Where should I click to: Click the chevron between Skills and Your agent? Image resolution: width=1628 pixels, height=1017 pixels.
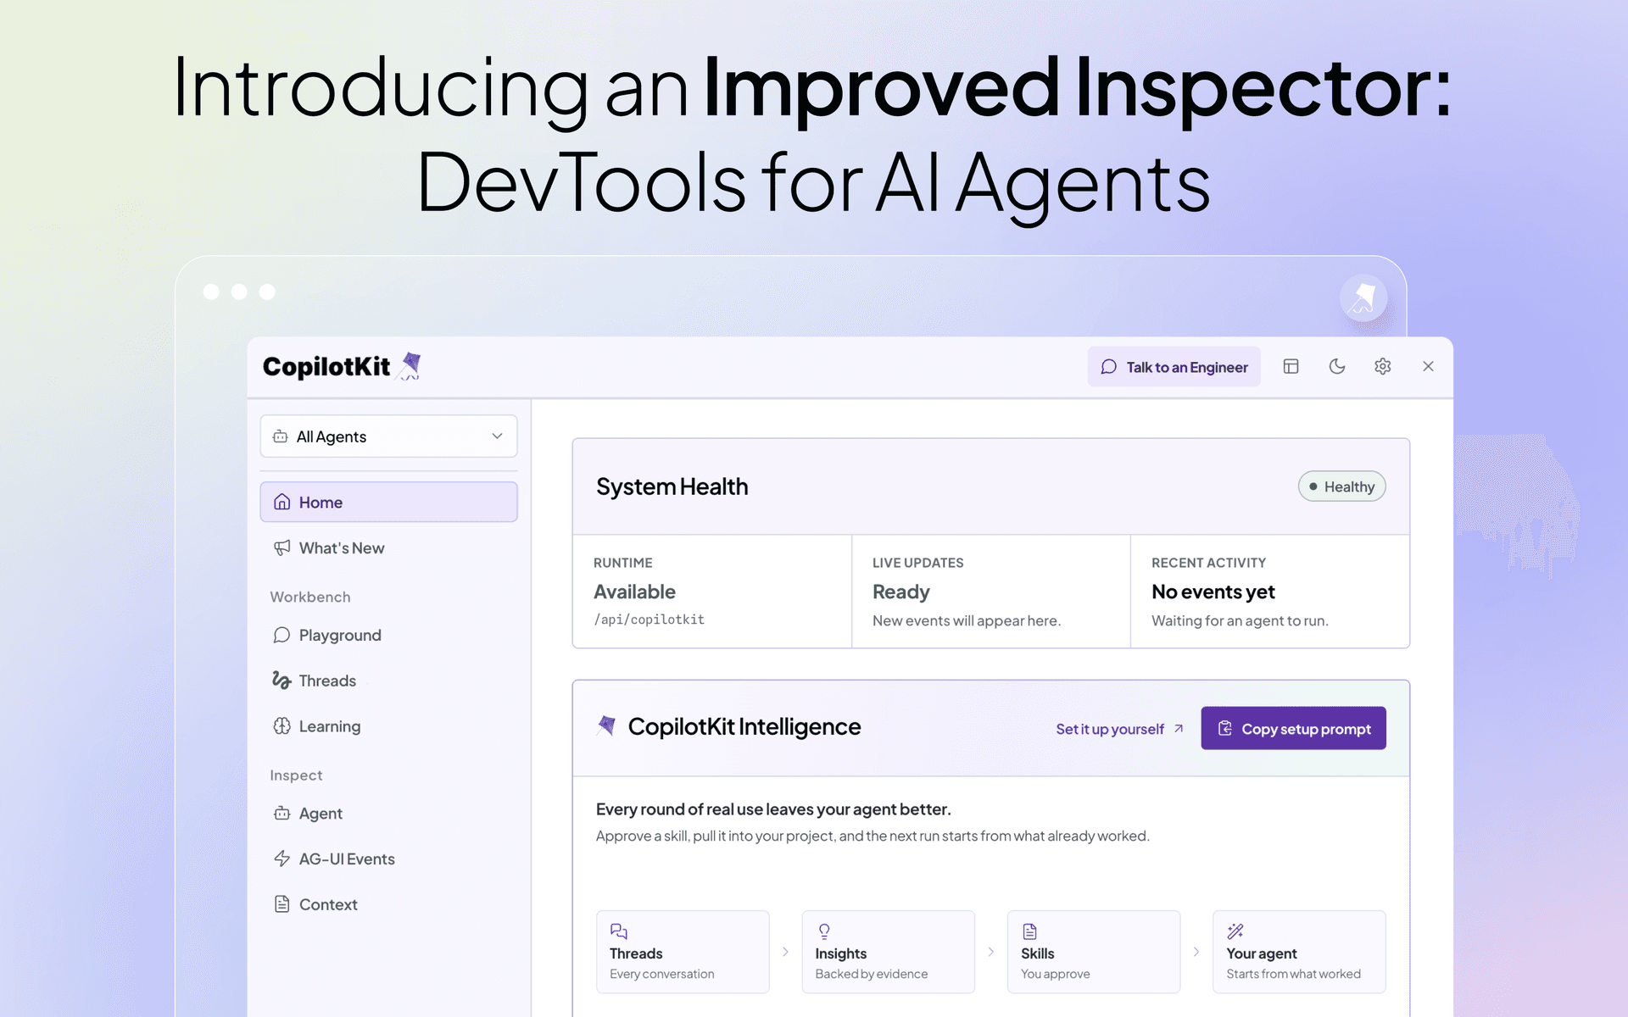point(1196,952)
